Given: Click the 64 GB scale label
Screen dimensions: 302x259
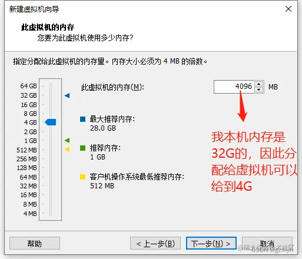Looking at the screenshot, I should (28, 86).
